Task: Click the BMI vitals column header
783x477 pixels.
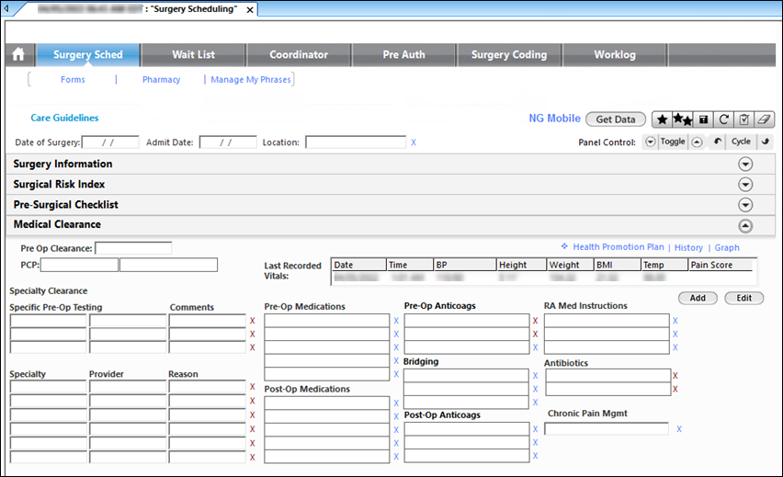Action: tap(618, 265)
